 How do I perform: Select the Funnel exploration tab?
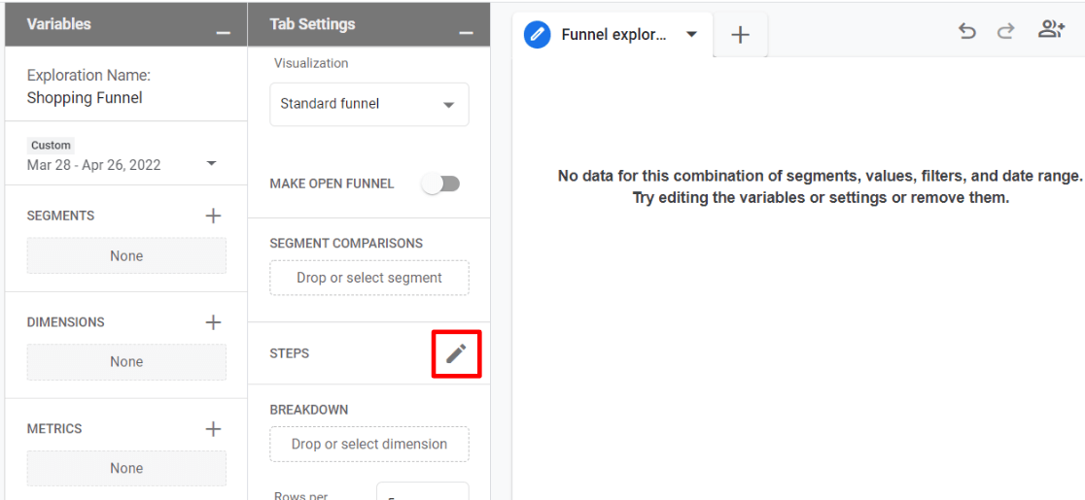click(612, 35)
